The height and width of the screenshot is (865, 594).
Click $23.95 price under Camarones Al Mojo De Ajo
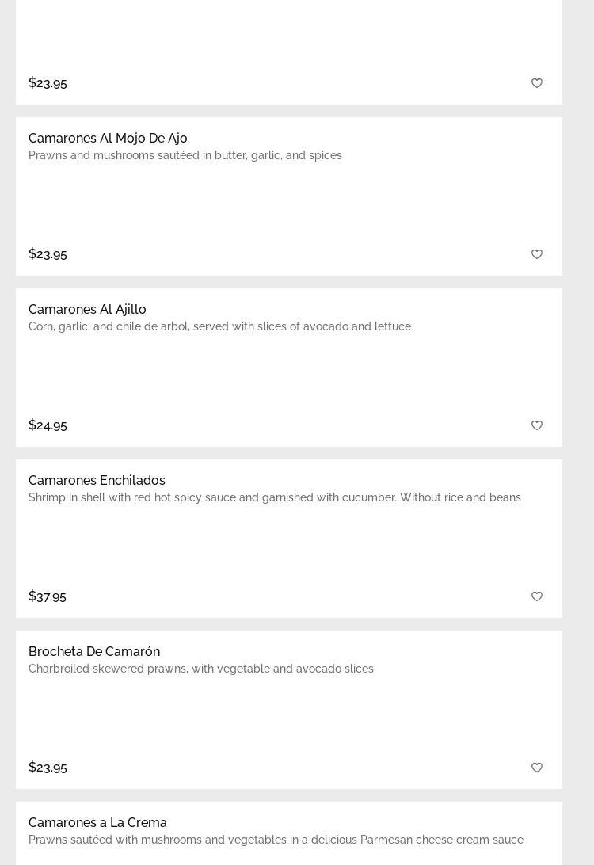(48, 254)
